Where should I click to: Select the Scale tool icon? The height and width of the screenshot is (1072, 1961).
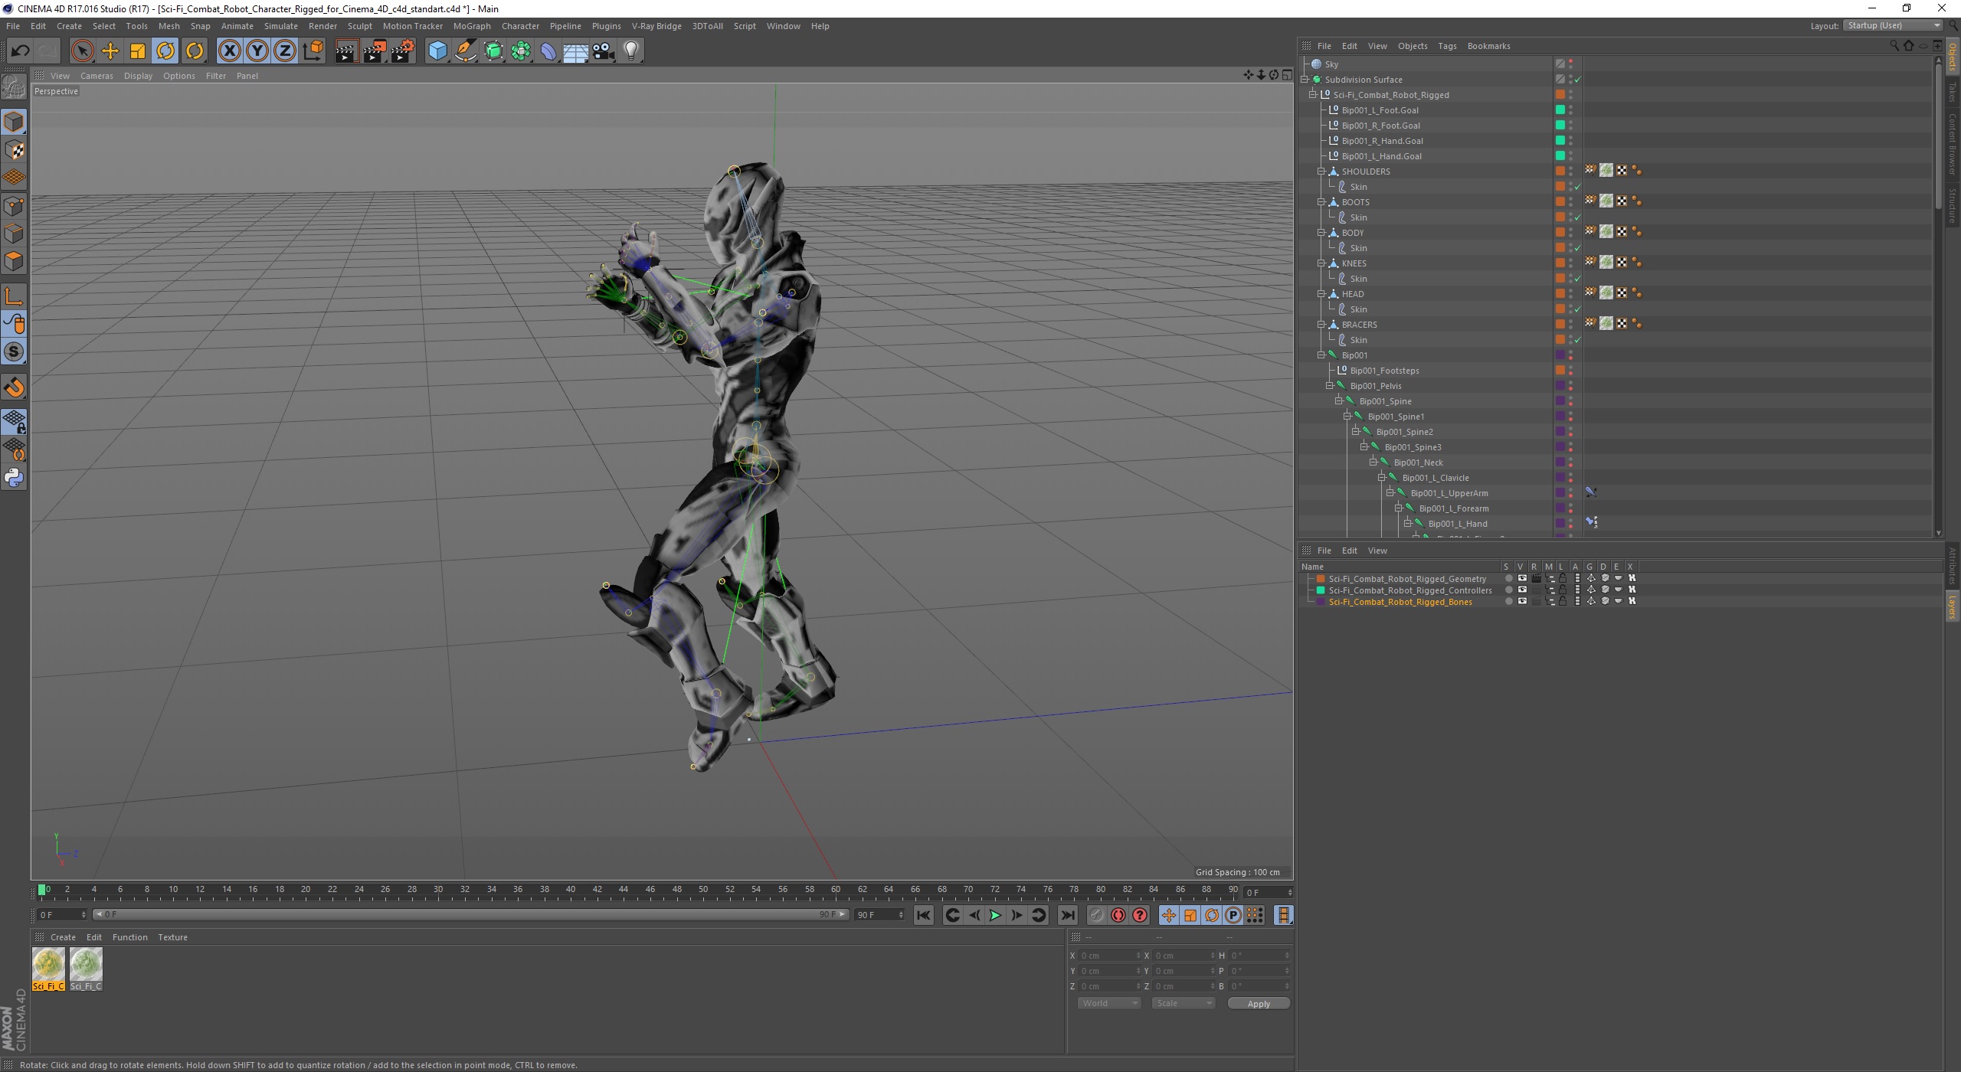pyautogui.click(x=138, y=51)
